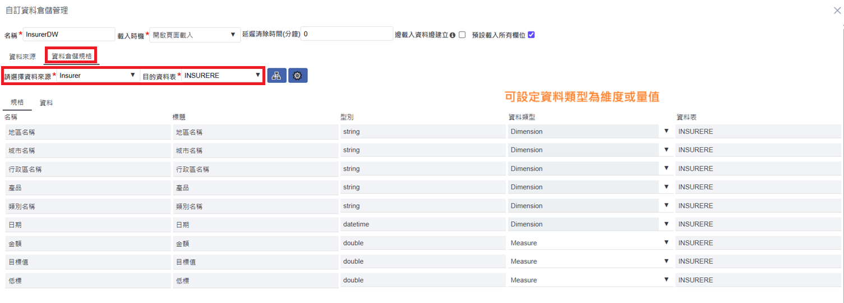Open the 目的資料表 dropdown showing INSURERE
The height and width of the screenshot is (303, 844).
(x=222, y=76)
